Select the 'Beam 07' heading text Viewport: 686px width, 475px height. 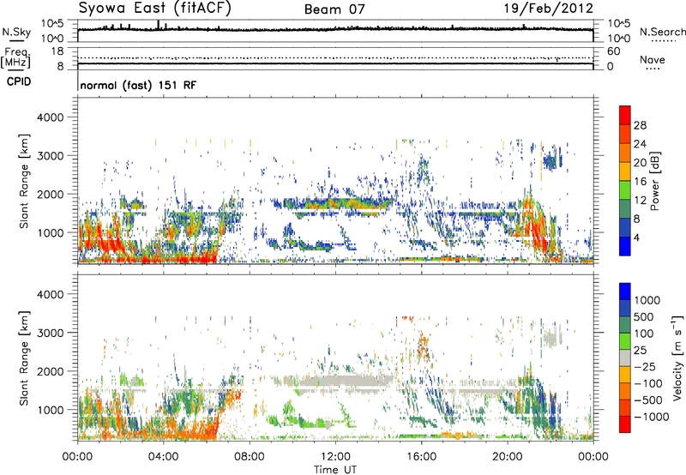click(334, 9)
